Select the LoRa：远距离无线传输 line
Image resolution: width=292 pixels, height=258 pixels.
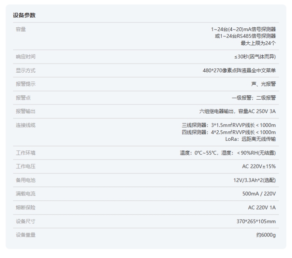pyautogui.click(x=251, y=139)
